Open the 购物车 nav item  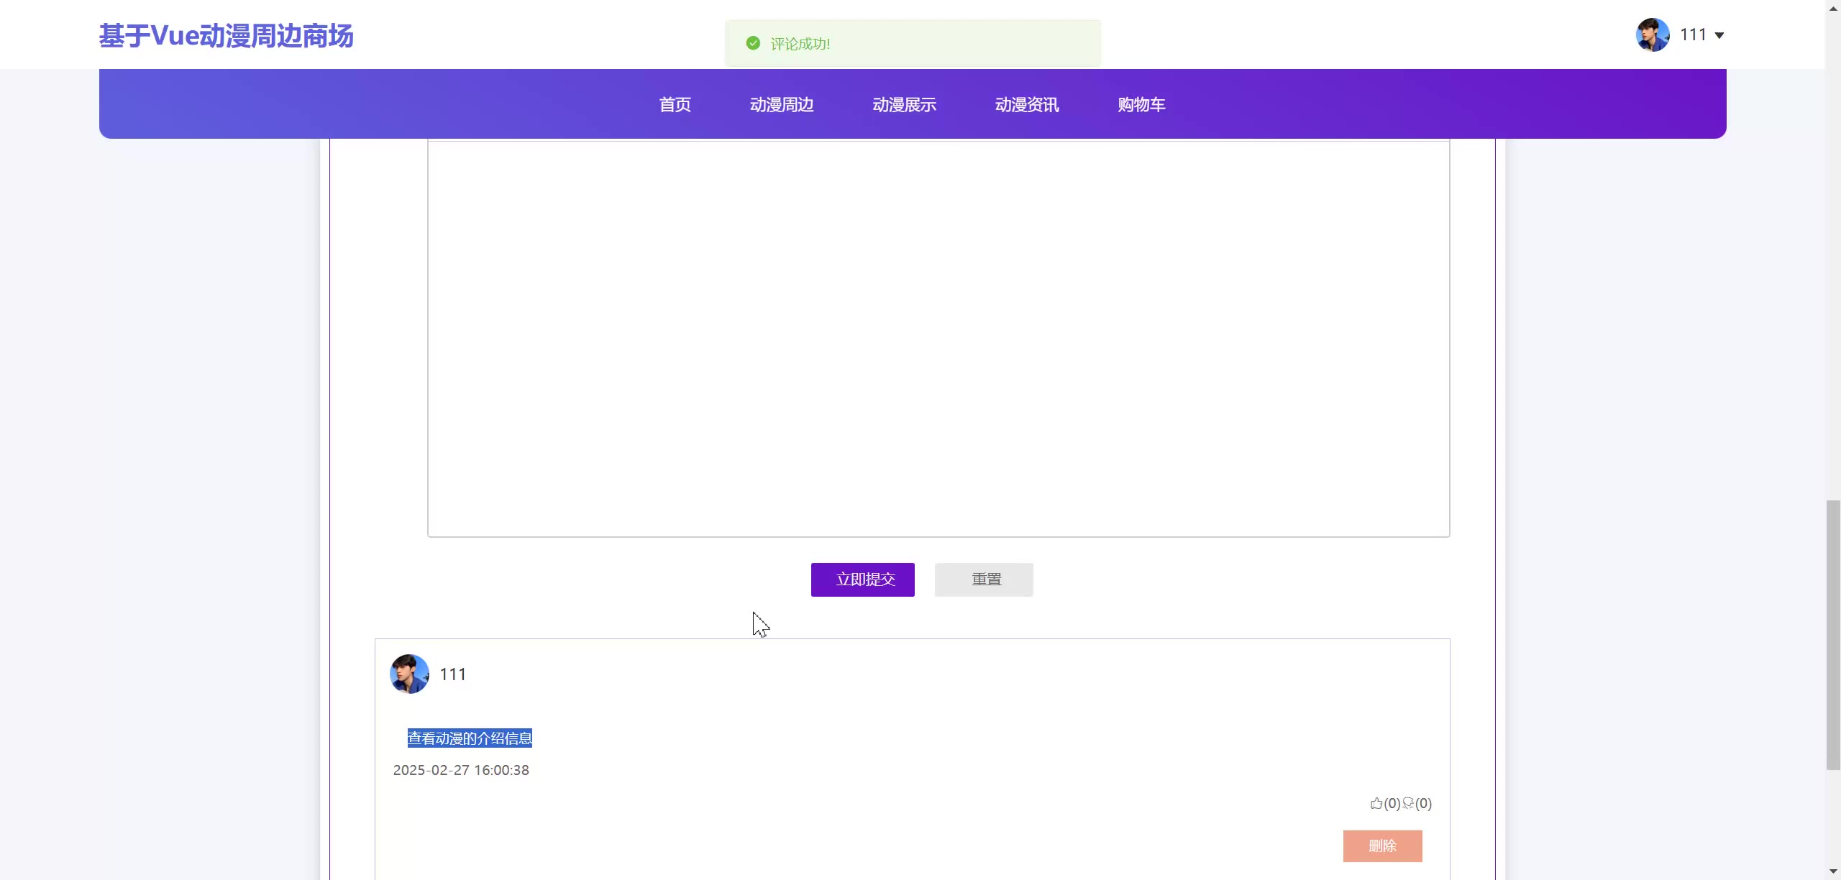click(1141, 105)
